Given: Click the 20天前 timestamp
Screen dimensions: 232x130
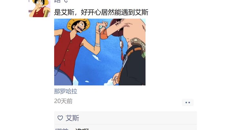Looking at the screenshot, I should click(x=63, y=101).
